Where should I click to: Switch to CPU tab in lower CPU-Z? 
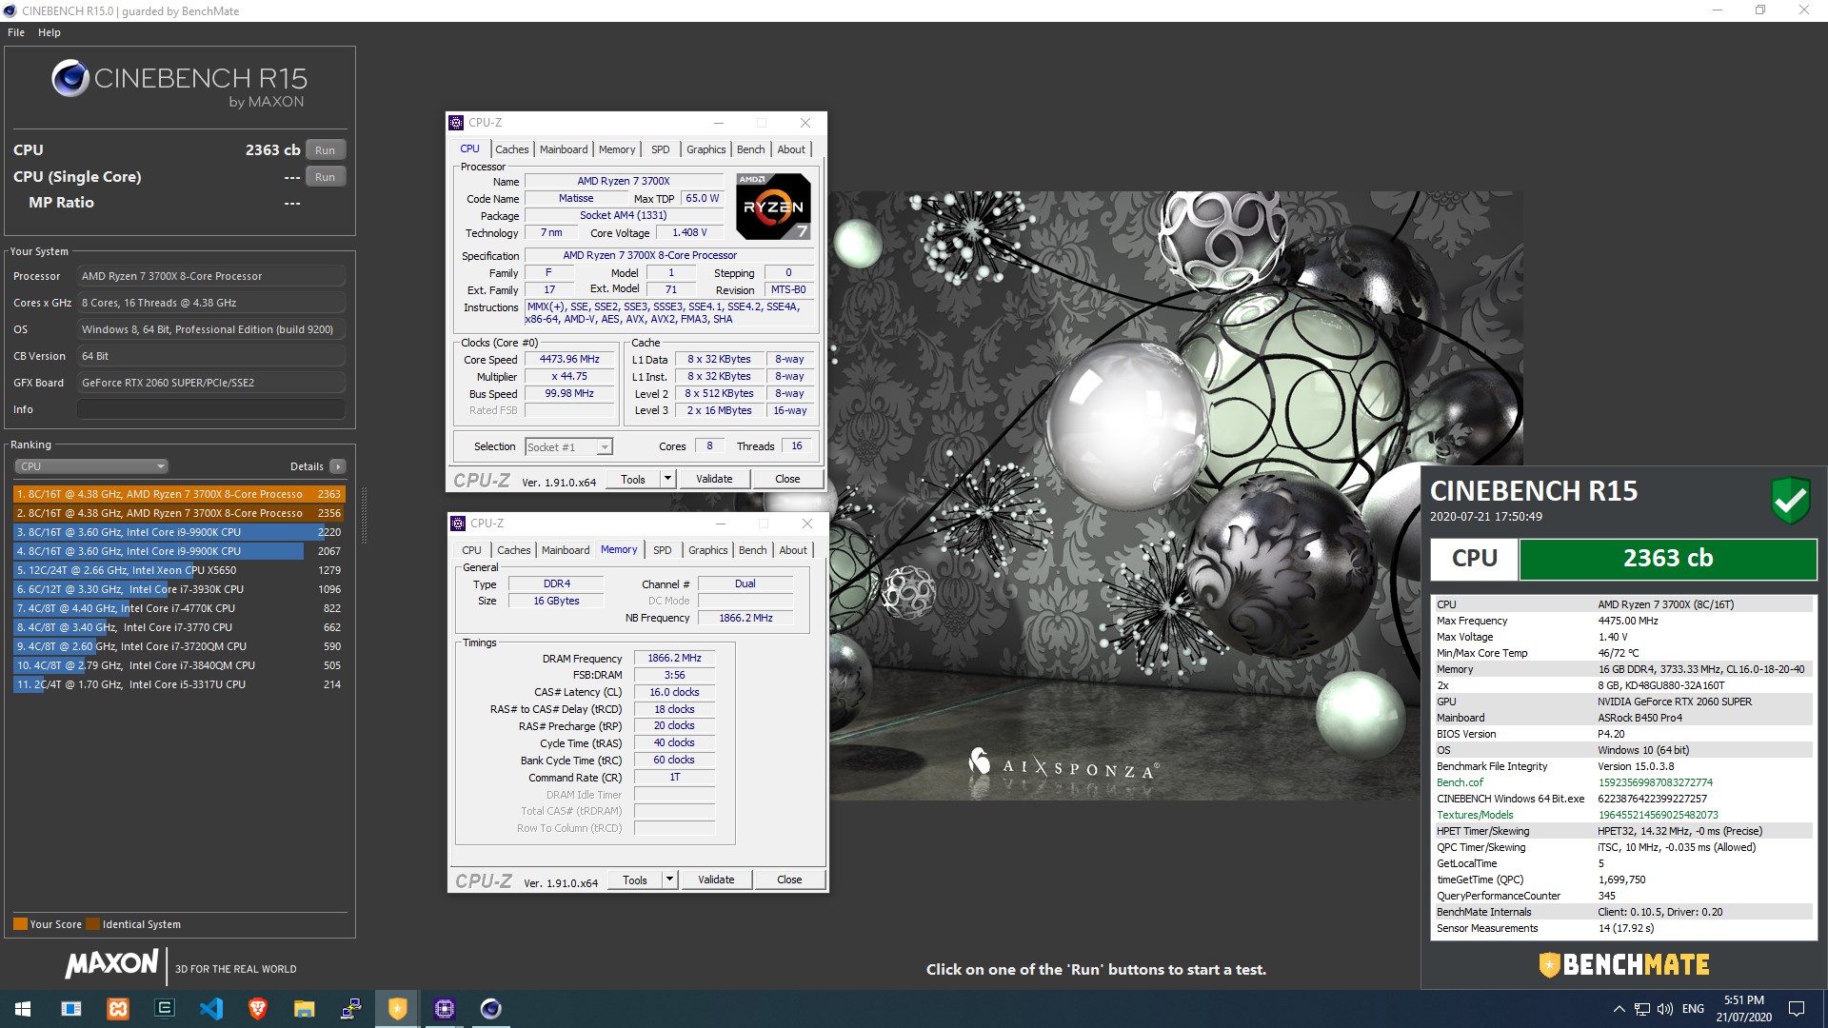tap(472, 550)
